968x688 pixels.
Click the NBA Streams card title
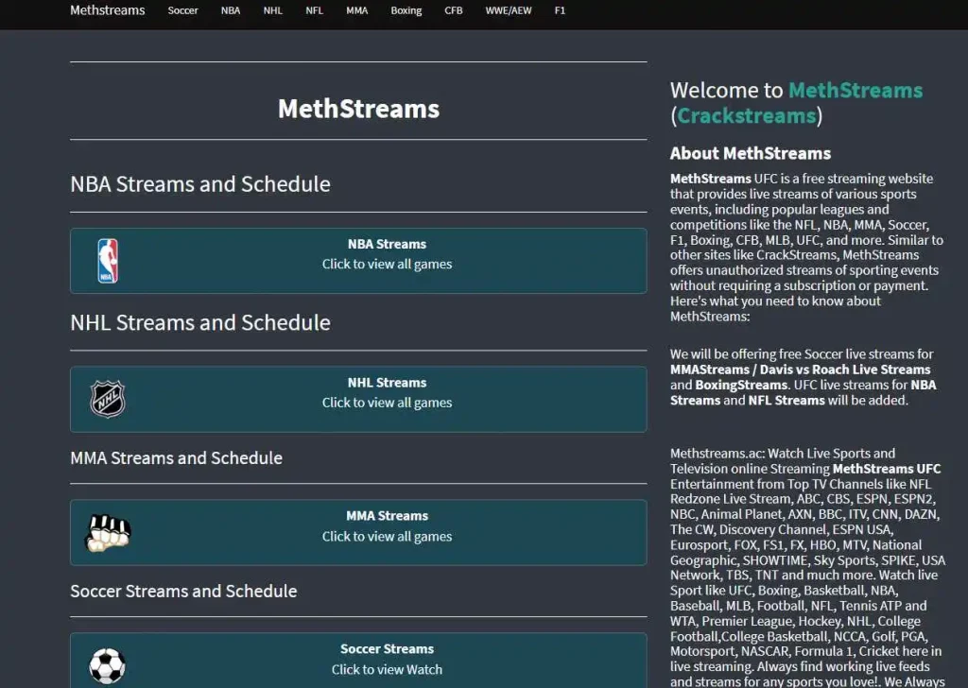387,244
